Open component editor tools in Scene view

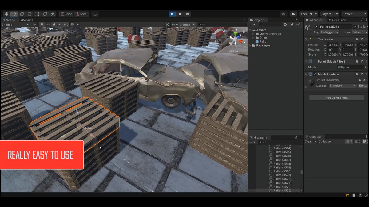pyautogui.click(x=167, y=25)
